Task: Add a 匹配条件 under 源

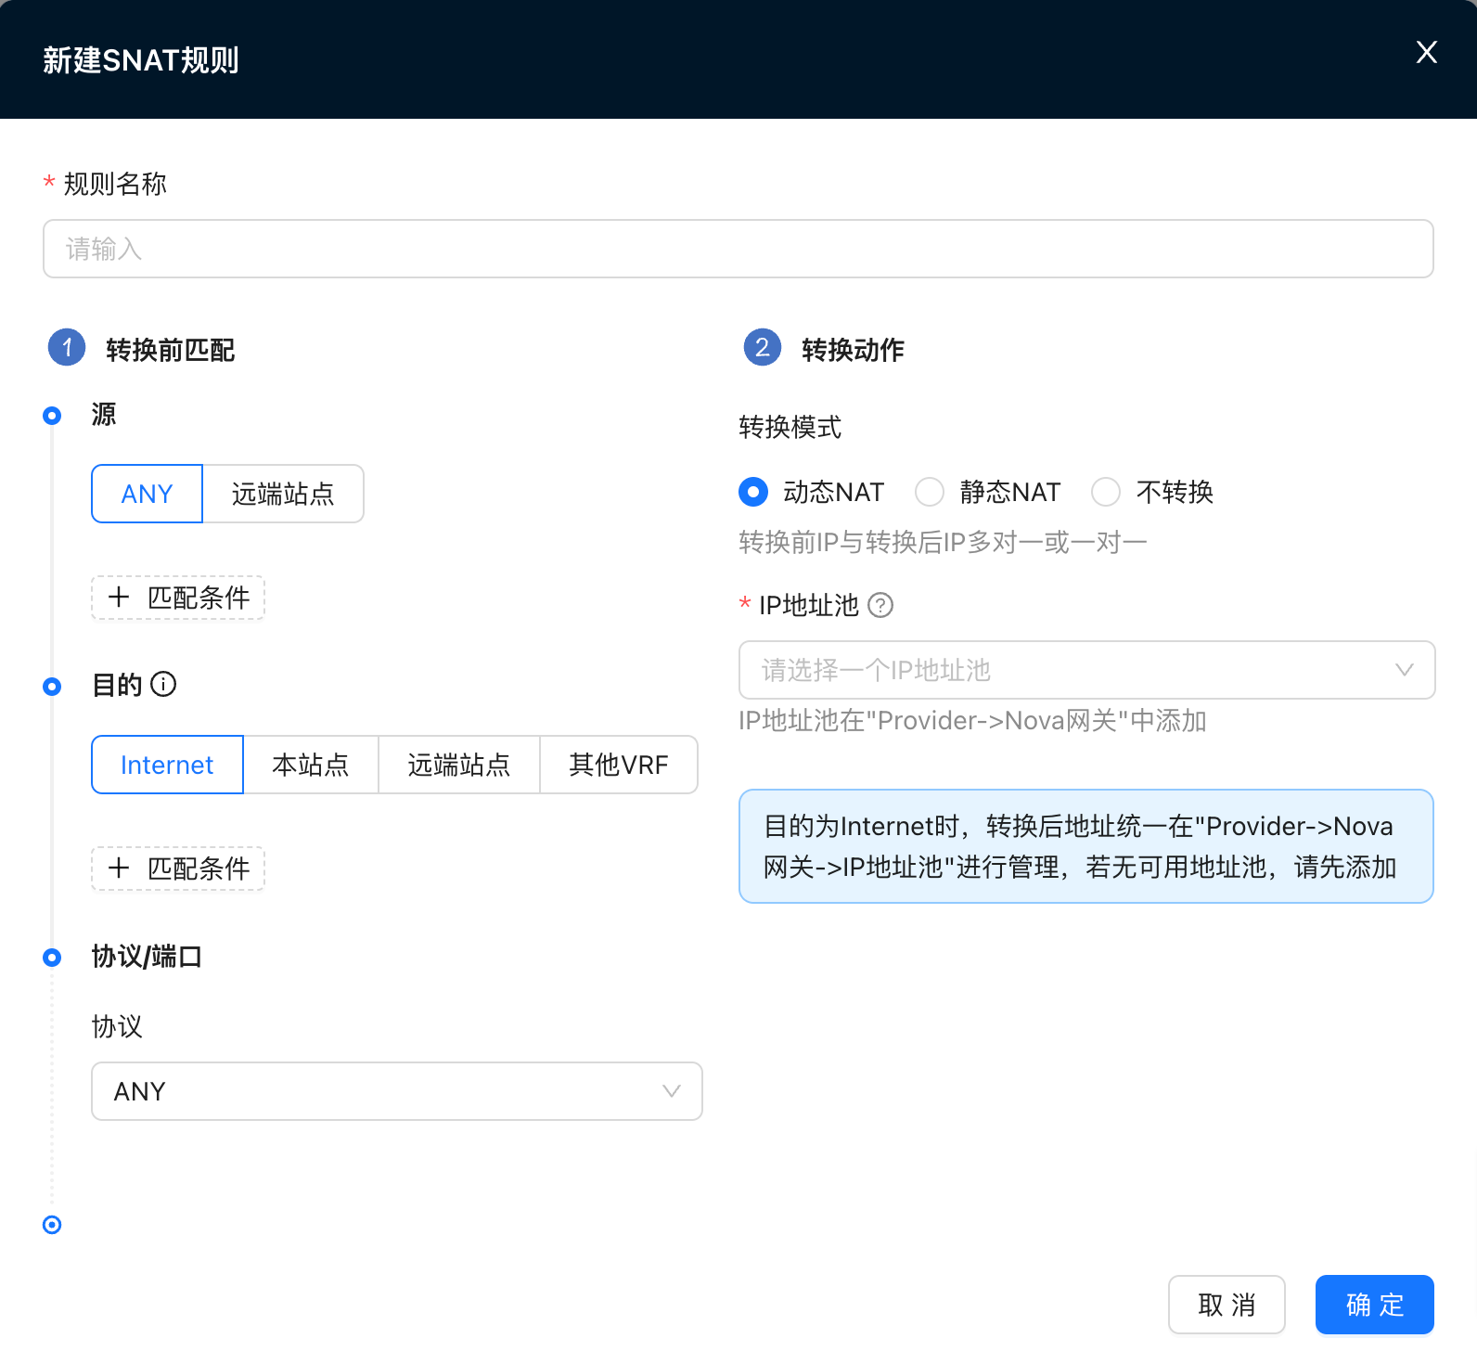Action: [178, 598]
